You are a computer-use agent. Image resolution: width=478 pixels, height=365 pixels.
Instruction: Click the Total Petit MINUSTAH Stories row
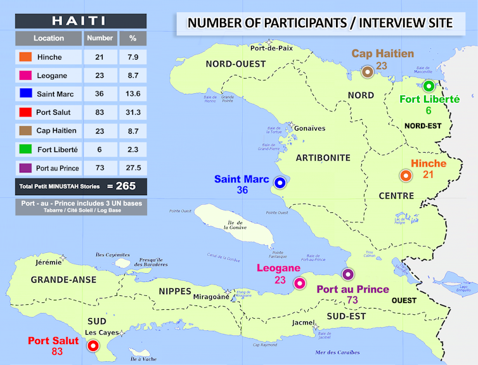(x=81, y=186)
